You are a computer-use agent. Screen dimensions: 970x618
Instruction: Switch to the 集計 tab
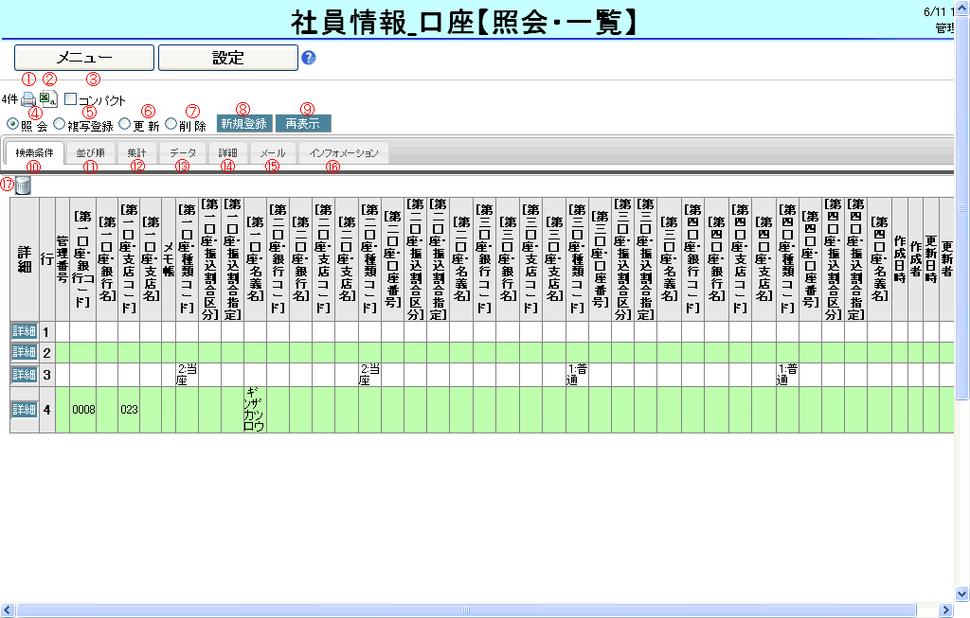(136, 153)
